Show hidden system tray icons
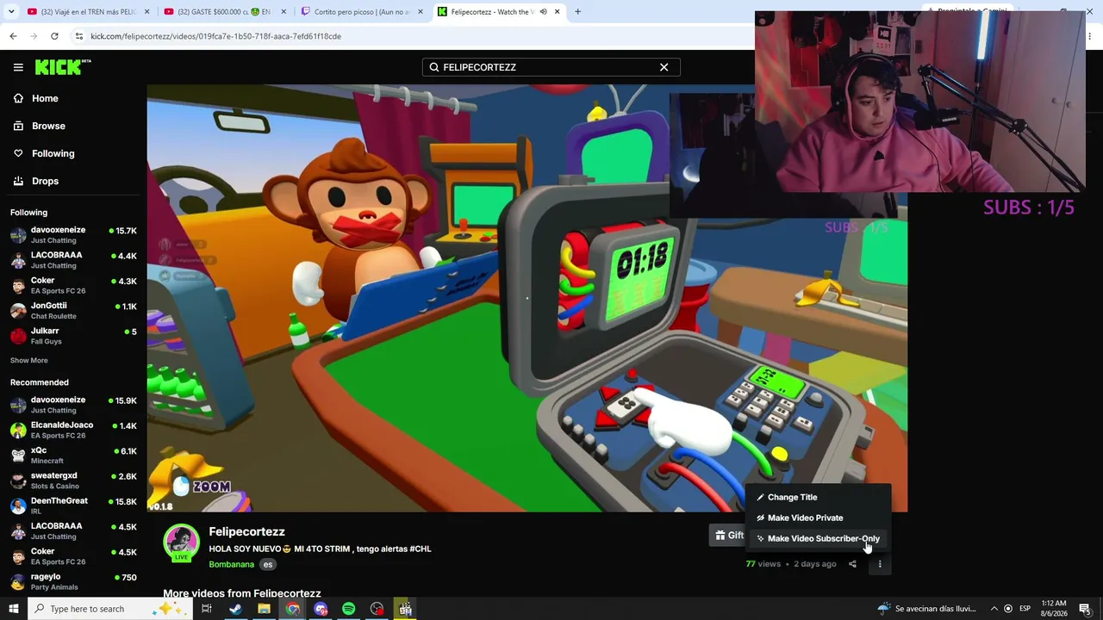The height and width of the screenshot is (620, 1103). coord(994,609)
